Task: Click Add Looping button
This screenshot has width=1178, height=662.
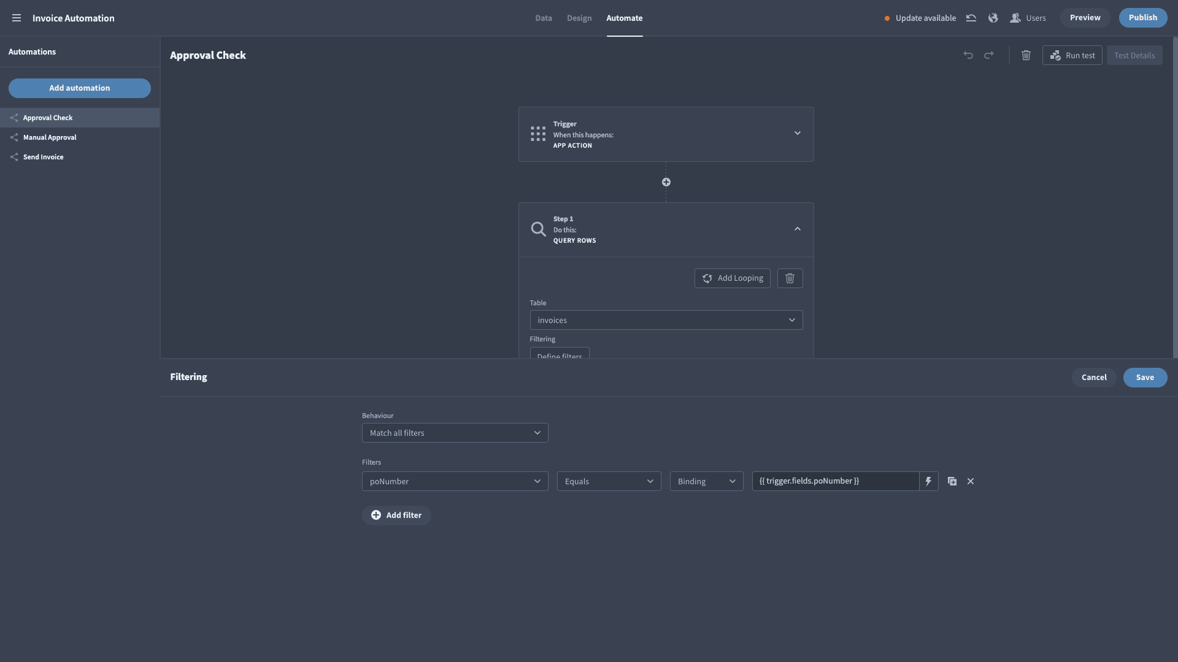Action: pyautogui.click(x=733, y=278)
